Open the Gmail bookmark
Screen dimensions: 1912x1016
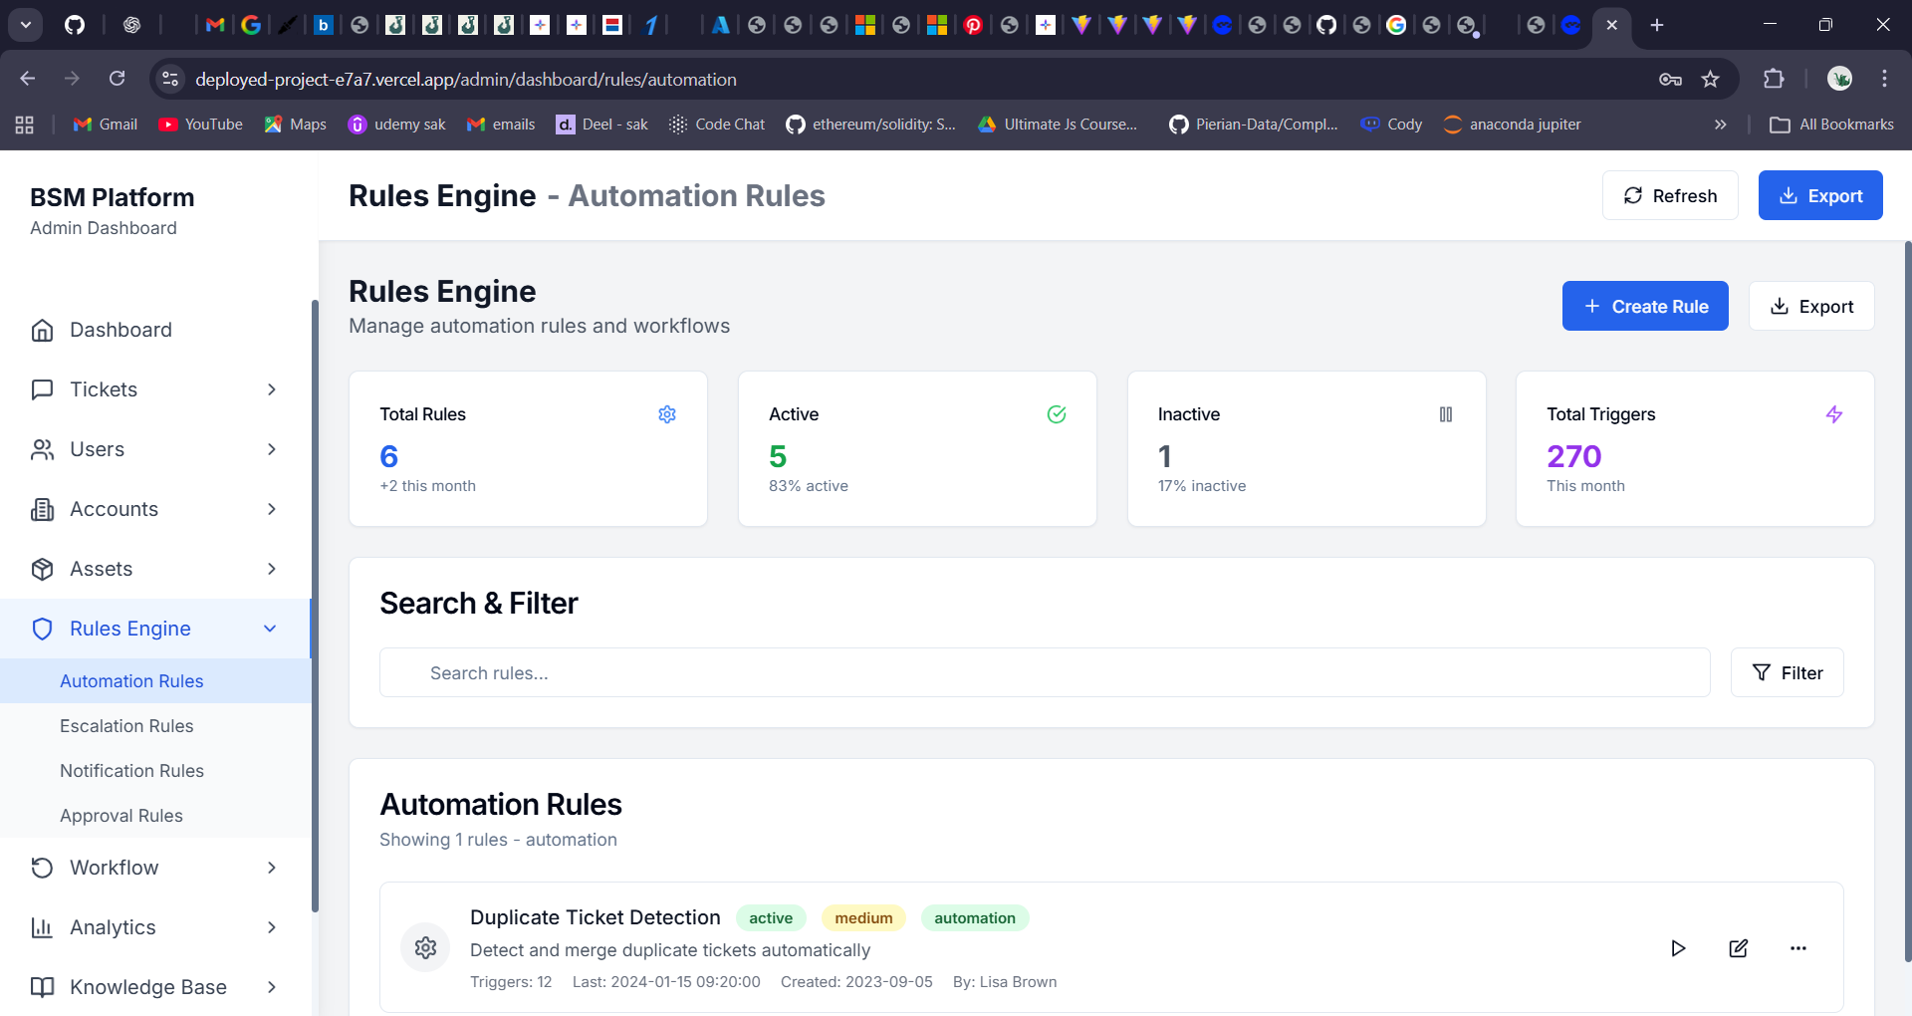point(106,125)
